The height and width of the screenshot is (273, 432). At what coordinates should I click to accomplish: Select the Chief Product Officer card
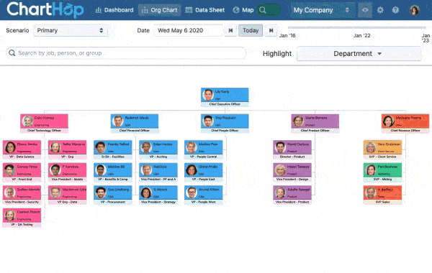(315, 124)
